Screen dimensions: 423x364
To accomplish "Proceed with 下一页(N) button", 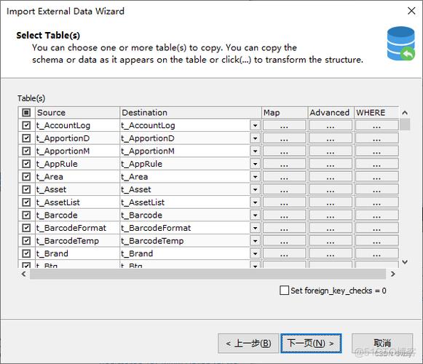I will pyautogui.click(x=311, y=343).
